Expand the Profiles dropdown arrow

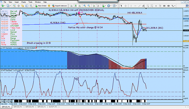coord(10,6)
